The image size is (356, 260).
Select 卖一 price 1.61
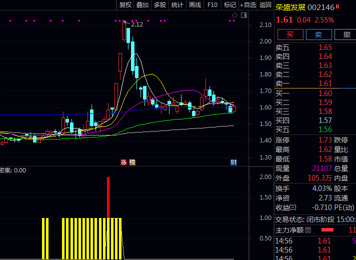coord(325,83)
